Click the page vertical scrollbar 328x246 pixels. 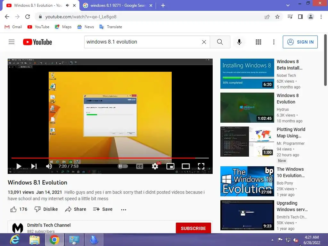click(x=325, y=61)
